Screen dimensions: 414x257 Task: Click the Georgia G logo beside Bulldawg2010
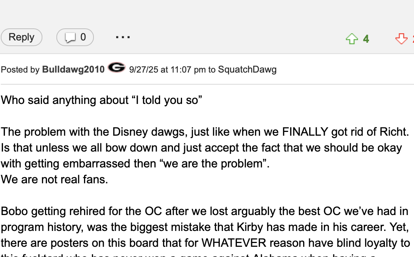click(x=117, y=68)
